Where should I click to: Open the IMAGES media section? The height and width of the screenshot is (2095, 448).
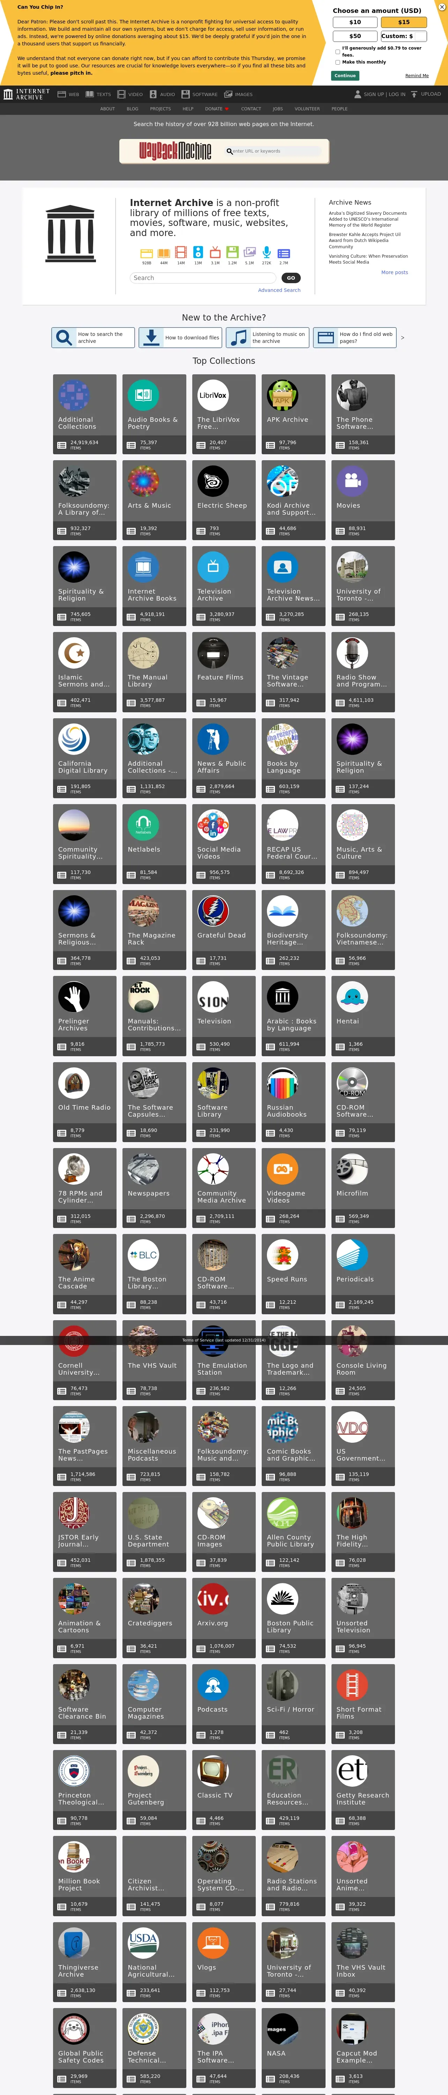point(238,94)
